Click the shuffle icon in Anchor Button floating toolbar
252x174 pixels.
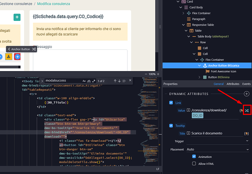(34, 49)
